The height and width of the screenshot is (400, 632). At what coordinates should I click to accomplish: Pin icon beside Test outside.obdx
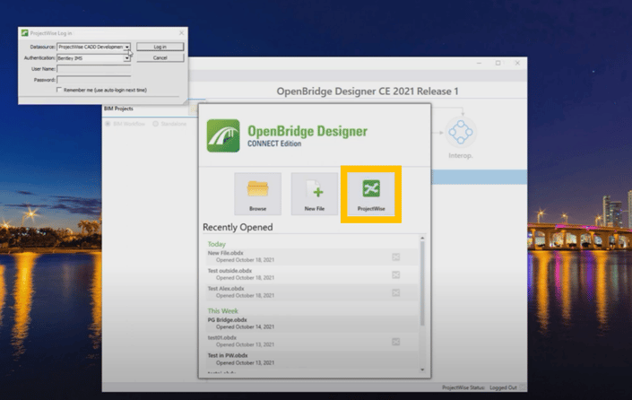pos(396,274)
